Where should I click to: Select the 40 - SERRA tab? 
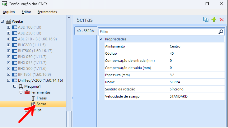pyautogui.click(x=86, y=31)
